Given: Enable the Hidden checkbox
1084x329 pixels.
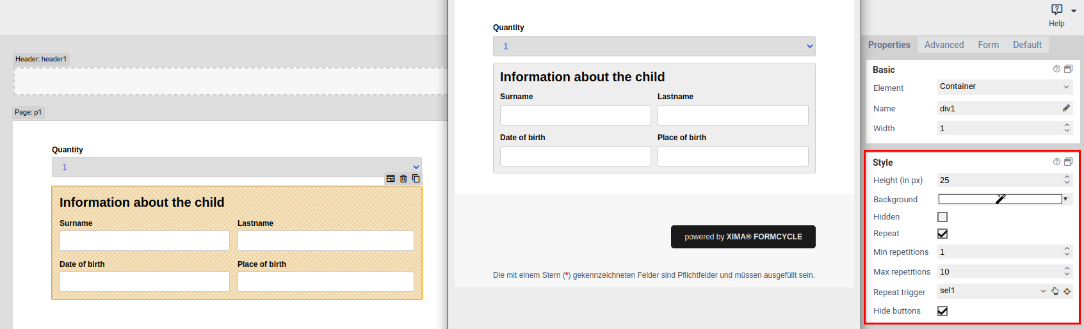Looking at the screenshot, I should [x=942, y=217].
